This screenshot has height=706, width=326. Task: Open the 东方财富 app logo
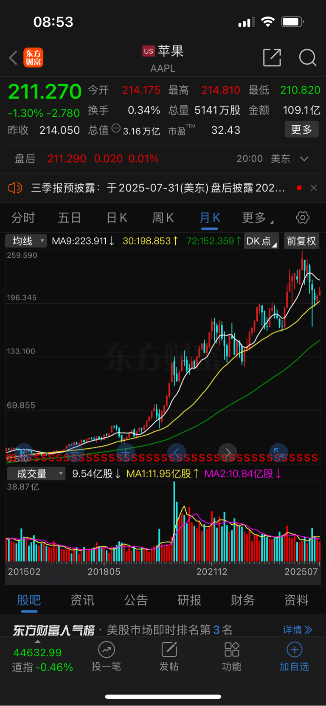[33, 58]
